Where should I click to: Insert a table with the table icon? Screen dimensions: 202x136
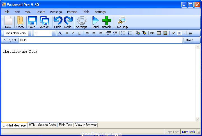[x=159, y=33]
